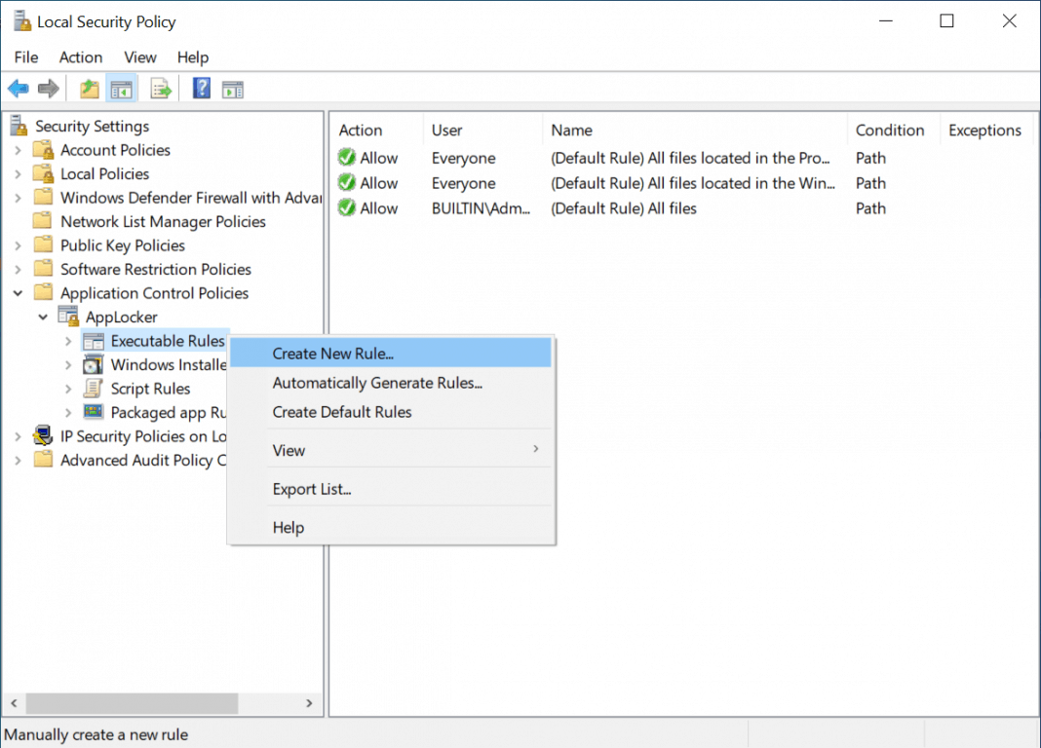Expand the Account Policies node
The image size is (1041, 748).
point(19,149)
